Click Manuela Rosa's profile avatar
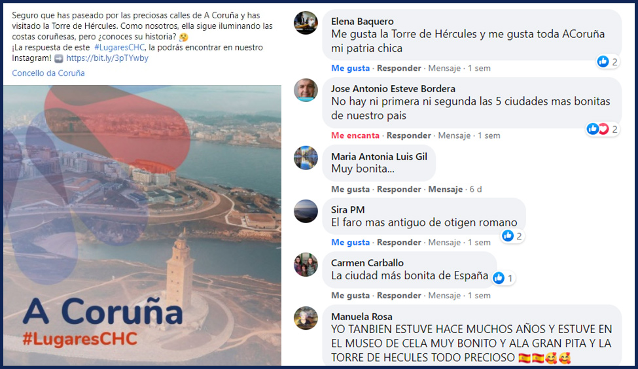Viewport: 638px width, 369px height. [x=306, y=318]
